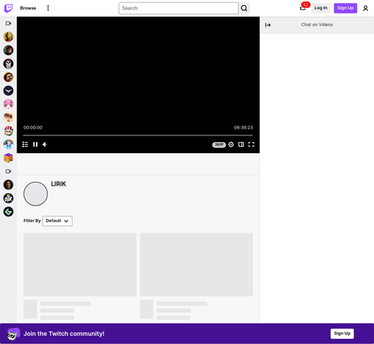
Task: Open the LIRIK channel name link
Action: (x=58, y=184)
